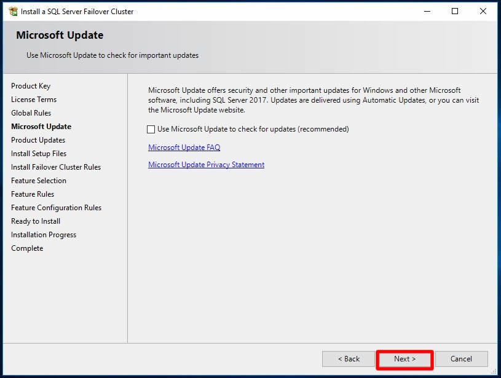Screen dimensions: 501x378
Task: Select Install Setup Files step
Action: (x=39, y=154)
